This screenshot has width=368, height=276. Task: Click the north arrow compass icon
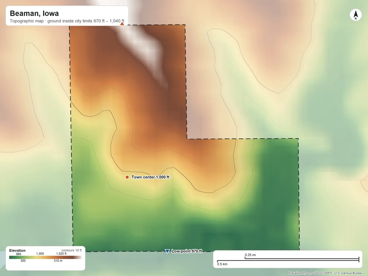pyautogui.click(x=355, y=15)
